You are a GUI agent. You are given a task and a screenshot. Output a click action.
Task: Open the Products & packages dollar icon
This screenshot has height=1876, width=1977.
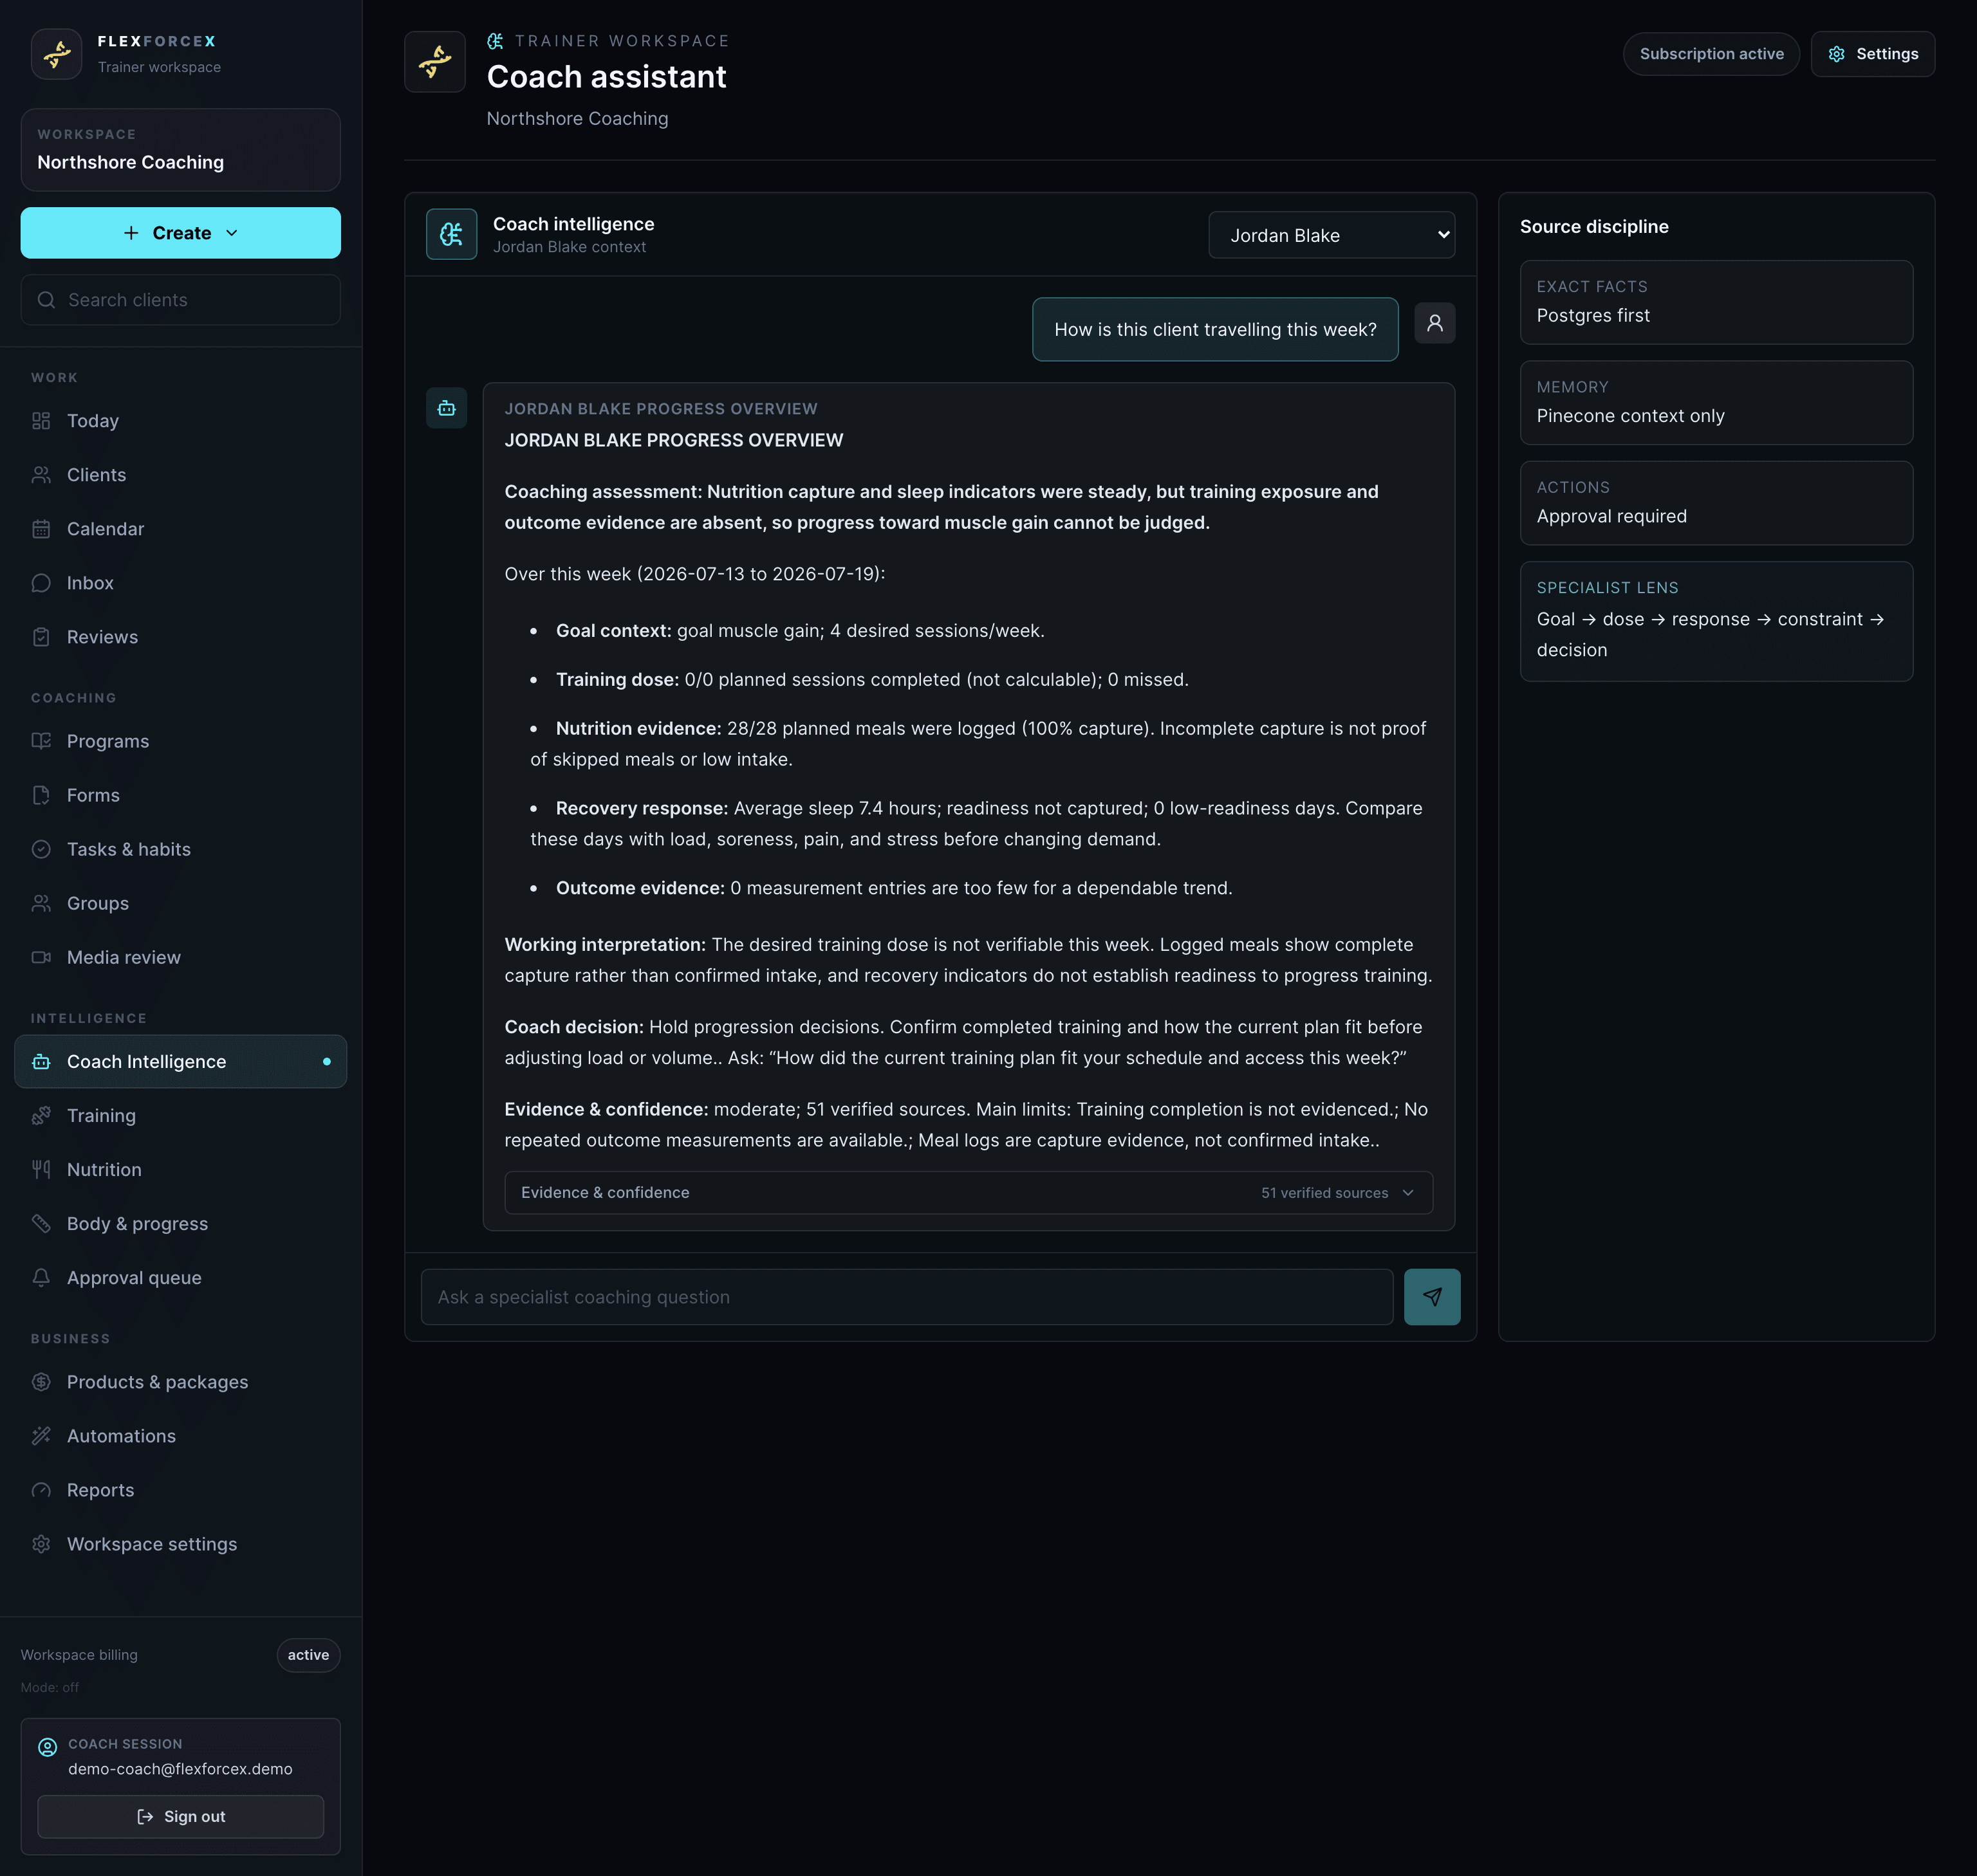(41, 1382)
